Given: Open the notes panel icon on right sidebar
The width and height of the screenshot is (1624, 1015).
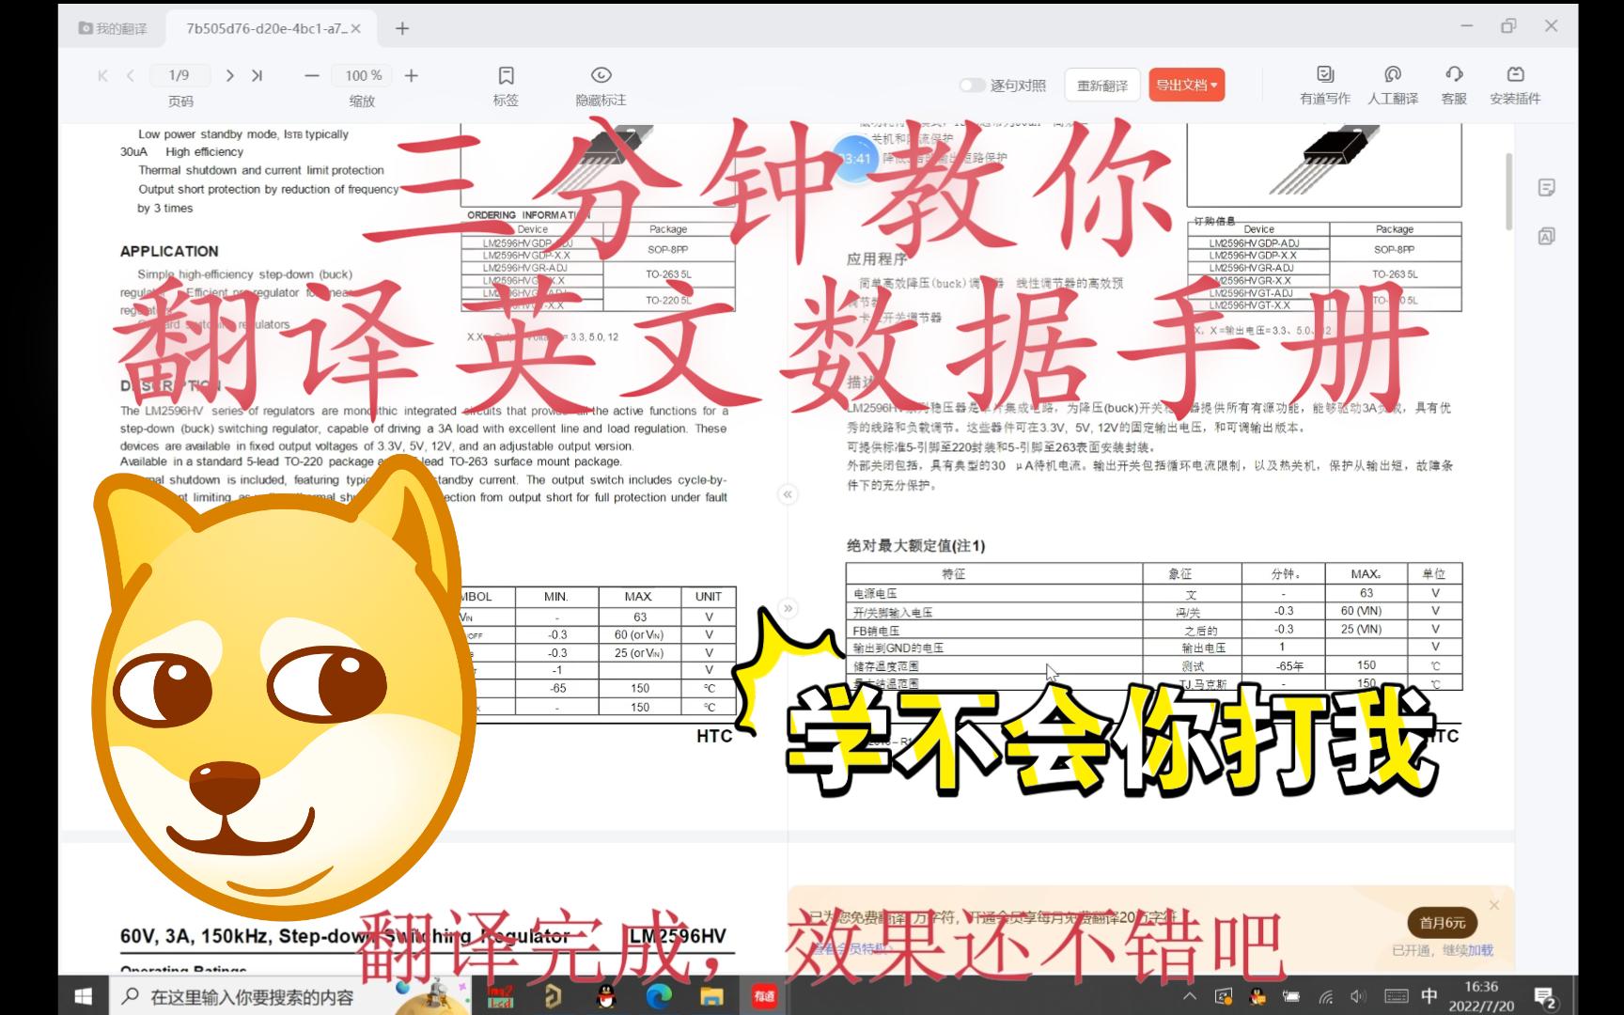Looking at the screenshot, I should click(1547, 188).
